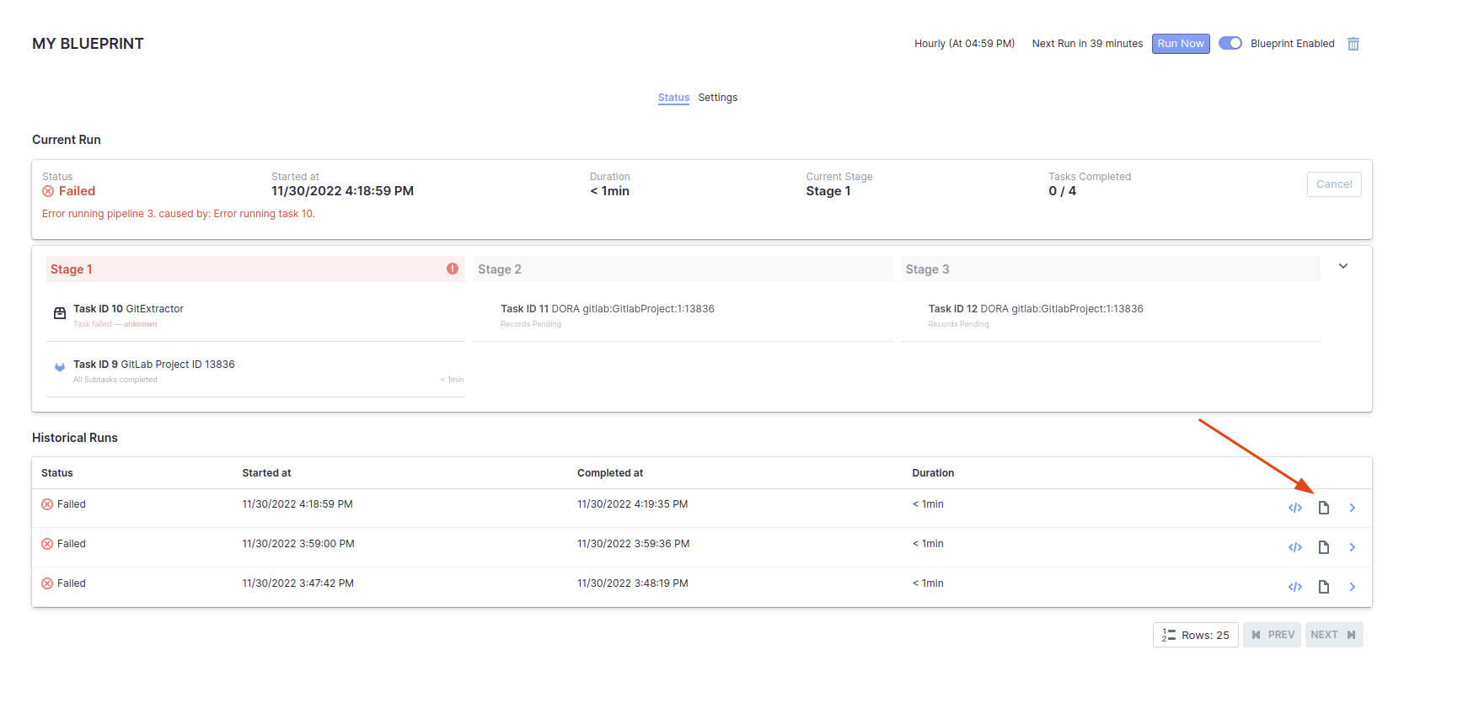The width and height of the screenshot is (1479, 703).
Task: Collapse the stages panel with chevron
Action: point(1343,266)
